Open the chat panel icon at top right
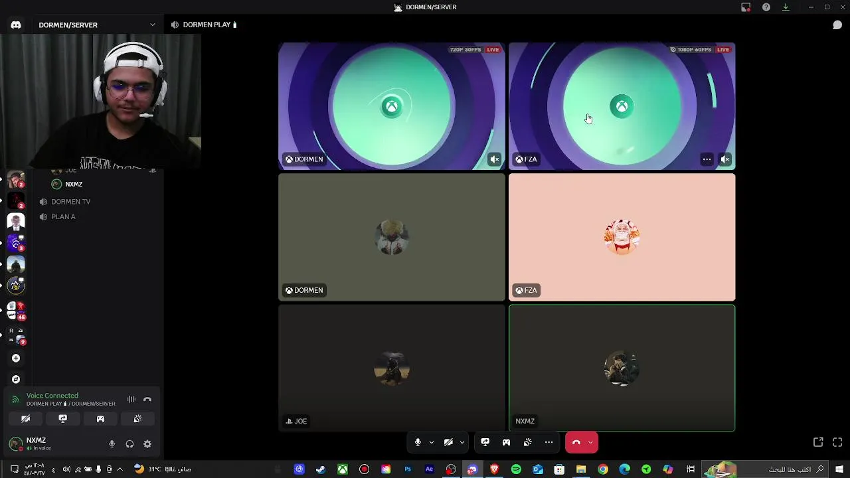 [837, 25]
